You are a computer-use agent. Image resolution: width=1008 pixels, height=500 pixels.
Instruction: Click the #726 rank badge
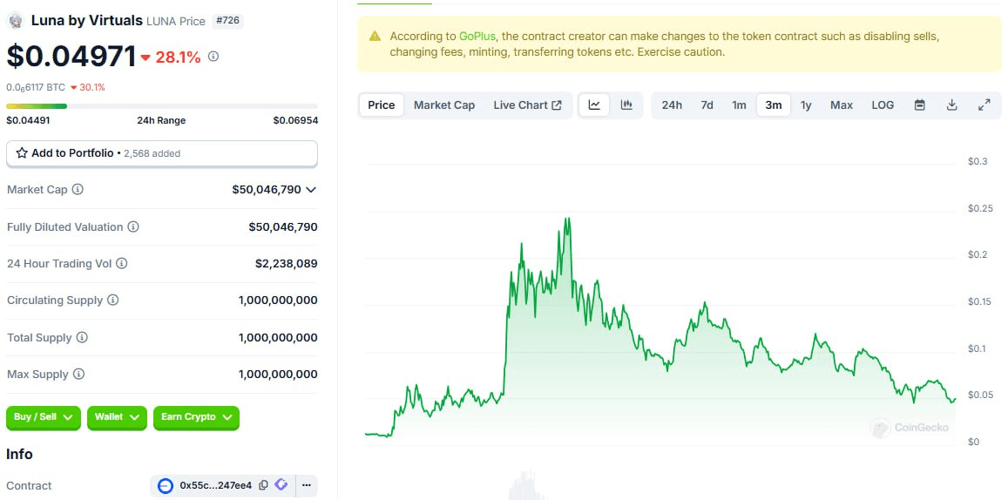coord(227,21)
